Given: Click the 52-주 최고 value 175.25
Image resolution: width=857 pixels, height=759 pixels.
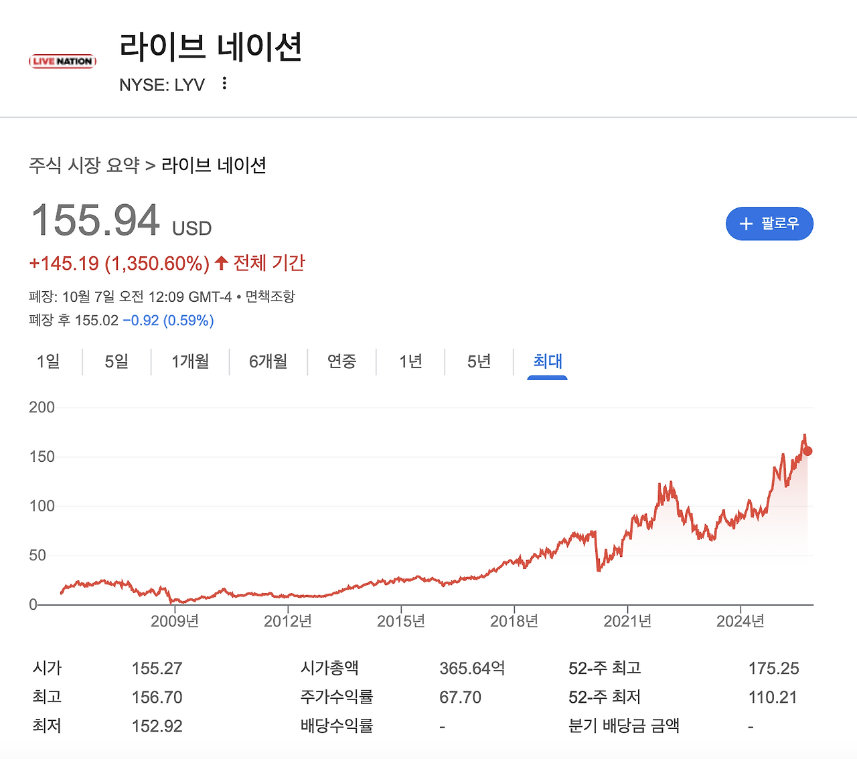Looking at the screenshot, I should tap(775, 667).
